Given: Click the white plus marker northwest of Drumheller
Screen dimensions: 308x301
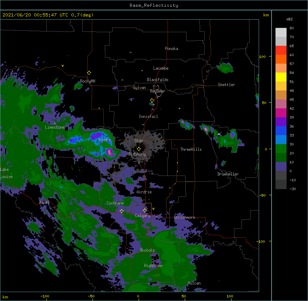Looking at the screenshot, I should point(219,134).
